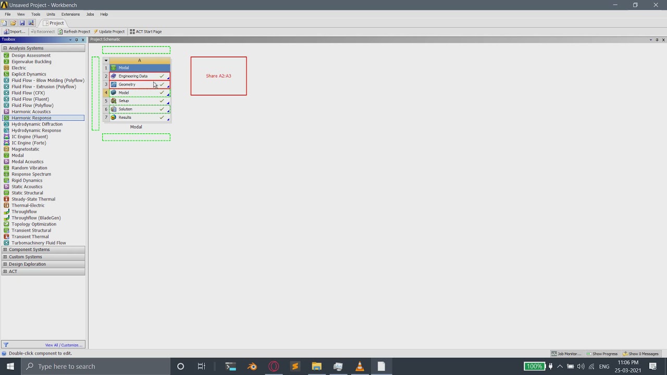Viewport: 667px width, 375px height.
Task: Pin the Toolbox panel
Action: coord(77,40)
